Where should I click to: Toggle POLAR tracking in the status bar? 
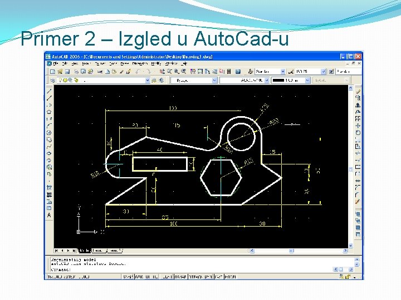(x=167, y=277)
